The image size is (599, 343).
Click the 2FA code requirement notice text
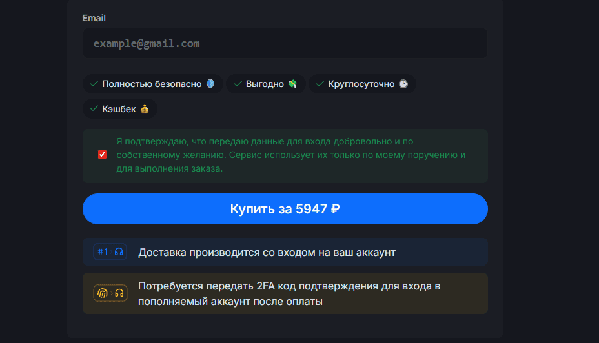pos(289,293)
